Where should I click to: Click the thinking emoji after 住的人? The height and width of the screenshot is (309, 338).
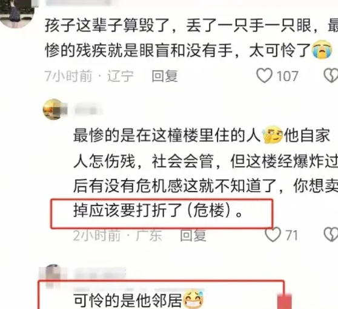[x=273, y=135]
